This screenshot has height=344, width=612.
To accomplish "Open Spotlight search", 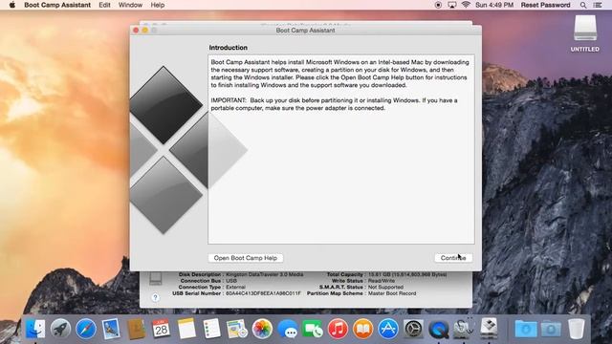I will click(583, 5).
